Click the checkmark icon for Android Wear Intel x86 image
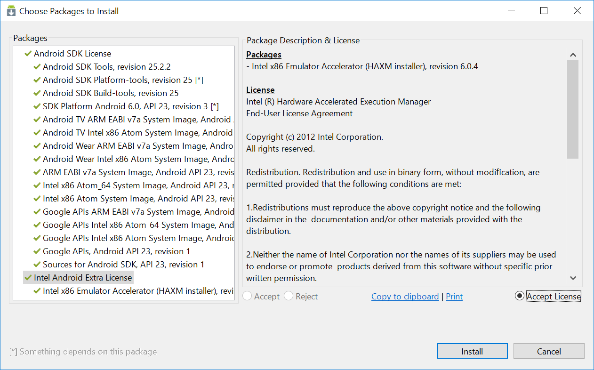594x370 pixels. (x=37, y=159)
